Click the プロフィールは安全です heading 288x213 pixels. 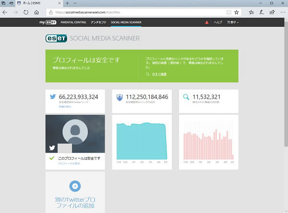click(x=86, y=60)
